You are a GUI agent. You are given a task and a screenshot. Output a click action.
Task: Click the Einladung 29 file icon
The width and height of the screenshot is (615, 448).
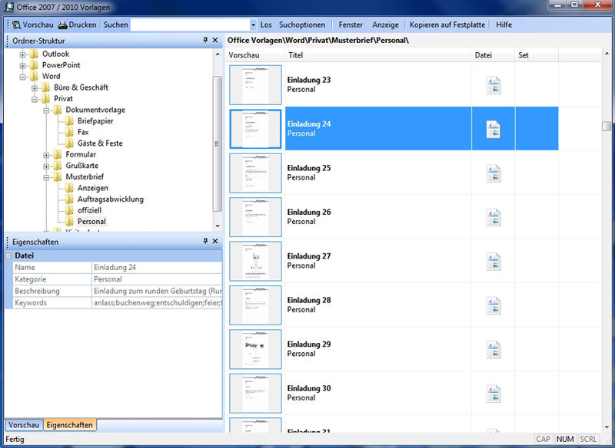(x=493, y=349)
